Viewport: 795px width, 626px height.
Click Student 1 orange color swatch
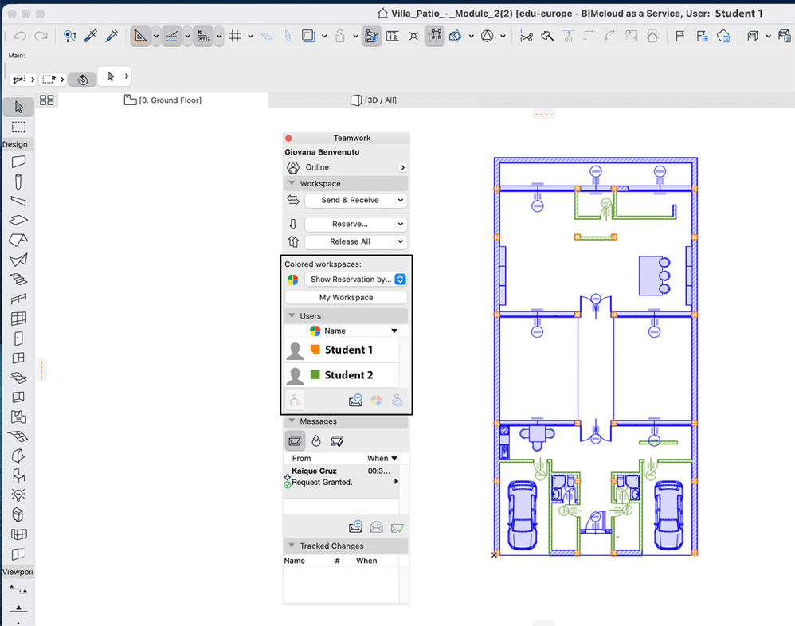pyautogui.click(x=315, y=350)
